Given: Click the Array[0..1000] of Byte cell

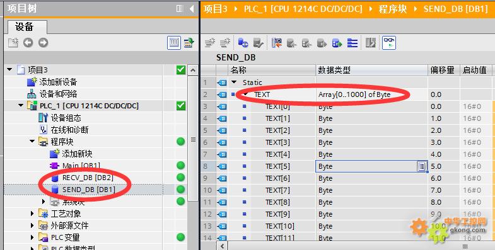Looking at the screenshot, I should 371,94.
